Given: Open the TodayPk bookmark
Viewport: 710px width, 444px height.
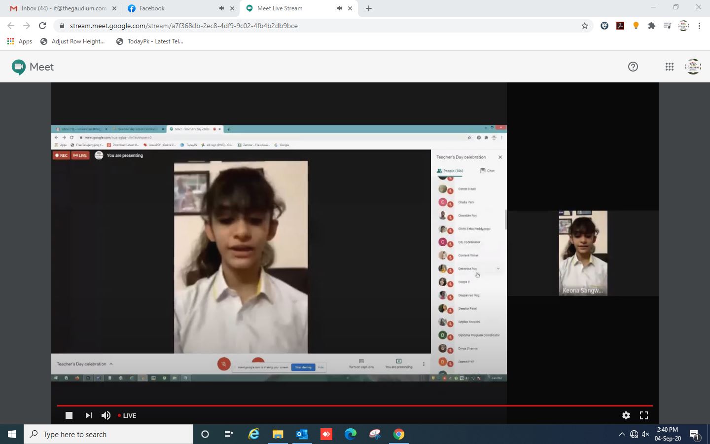Looking at the screenshot, I should tap(149, 41).
